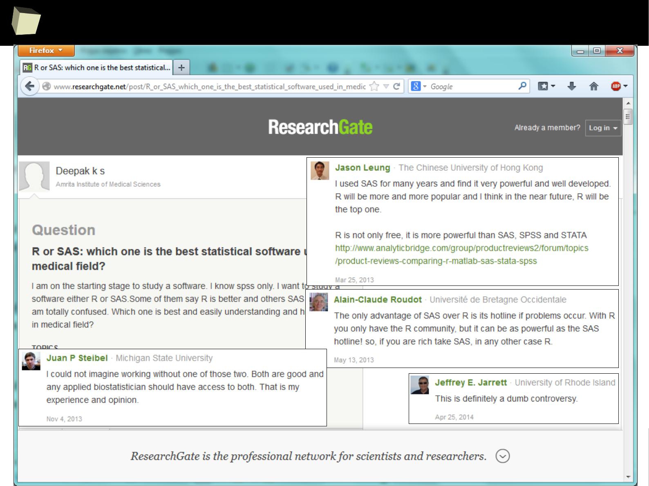This screenshot has width=649, height=486.
Task: Select the 'R or SAS' browser tab
Action: tap(97, 68)
